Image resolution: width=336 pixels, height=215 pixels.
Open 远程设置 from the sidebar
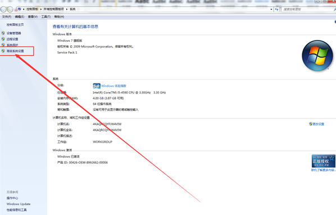[x=12, y=39]
